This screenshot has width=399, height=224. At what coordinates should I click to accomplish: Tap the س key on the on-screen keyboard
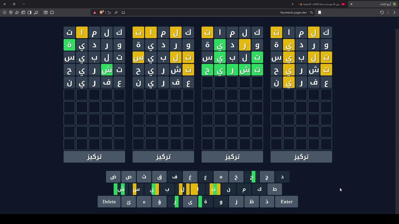136,189
